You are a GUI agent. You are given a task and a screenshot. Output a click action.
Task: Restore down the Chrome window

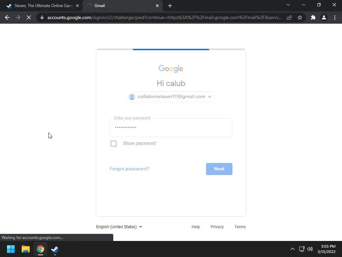pyautogui.click(x=319, y=5)
